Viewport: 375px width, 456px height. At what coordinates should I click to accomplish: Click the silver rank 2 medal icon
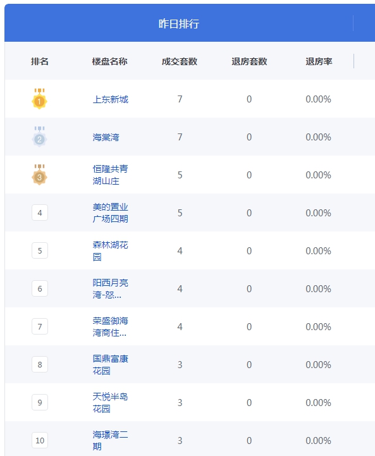coord(40,137)
